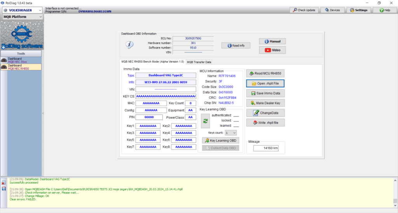Click the 'Clear errors: FAILED.' log line
The image size is (398, 213).
click(x=23, y=199)
